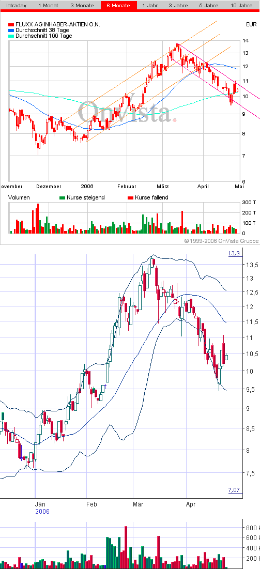260x569 pixels.
Task: Click the Jän month label in lower chart
Action: [x=40, y=504]
